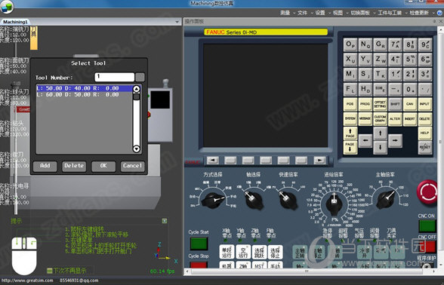Click the Cancel button in Select Tool

click(132, 166)
